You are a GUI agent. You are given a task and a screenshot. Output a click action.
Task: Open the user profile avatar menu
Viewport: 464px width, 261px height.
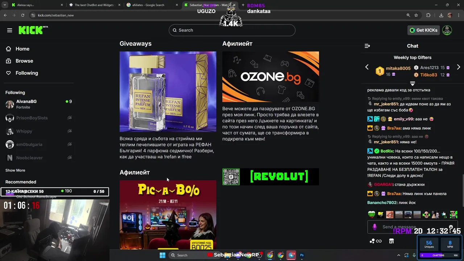tap(447, 30)
